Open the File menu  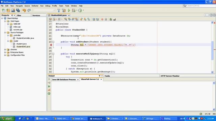(x=2, y=6)
